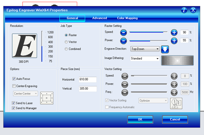
Task: Click the Vector Sorting order icon
Action: [176, 103]
